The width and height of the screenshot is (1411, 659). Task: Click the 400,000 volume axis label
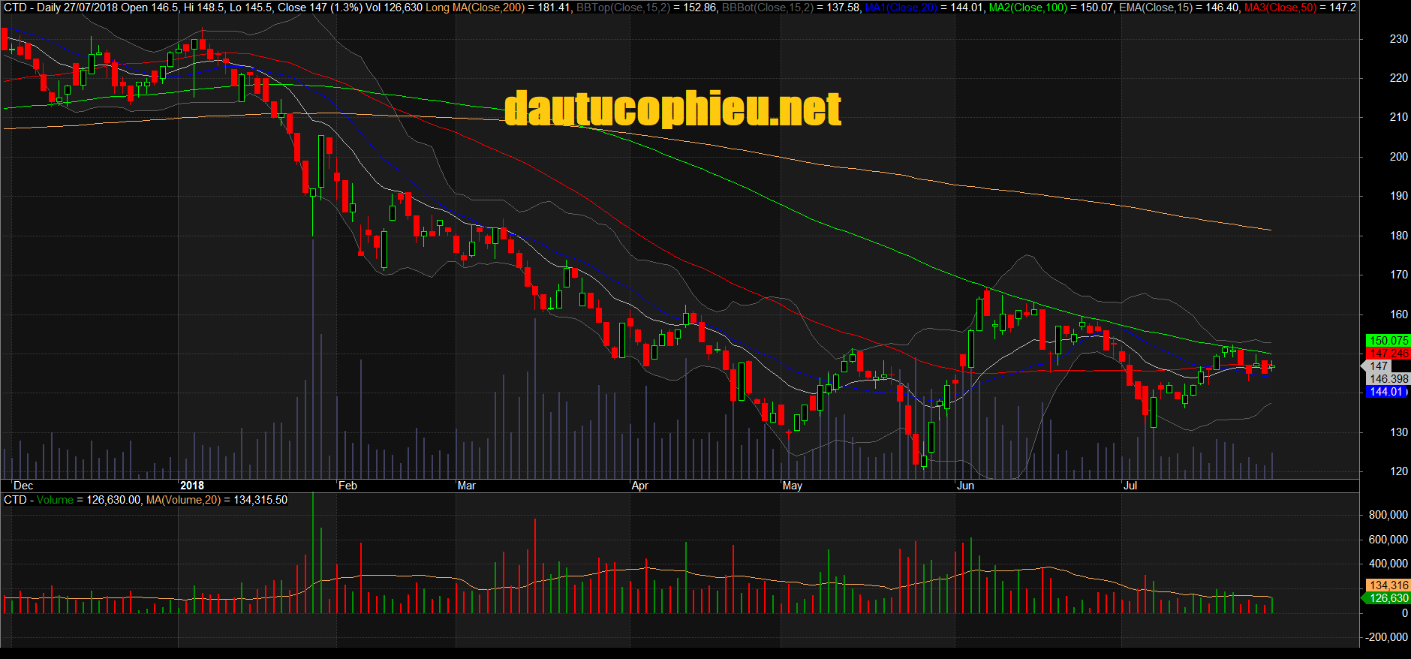(x=1388, y=564)
